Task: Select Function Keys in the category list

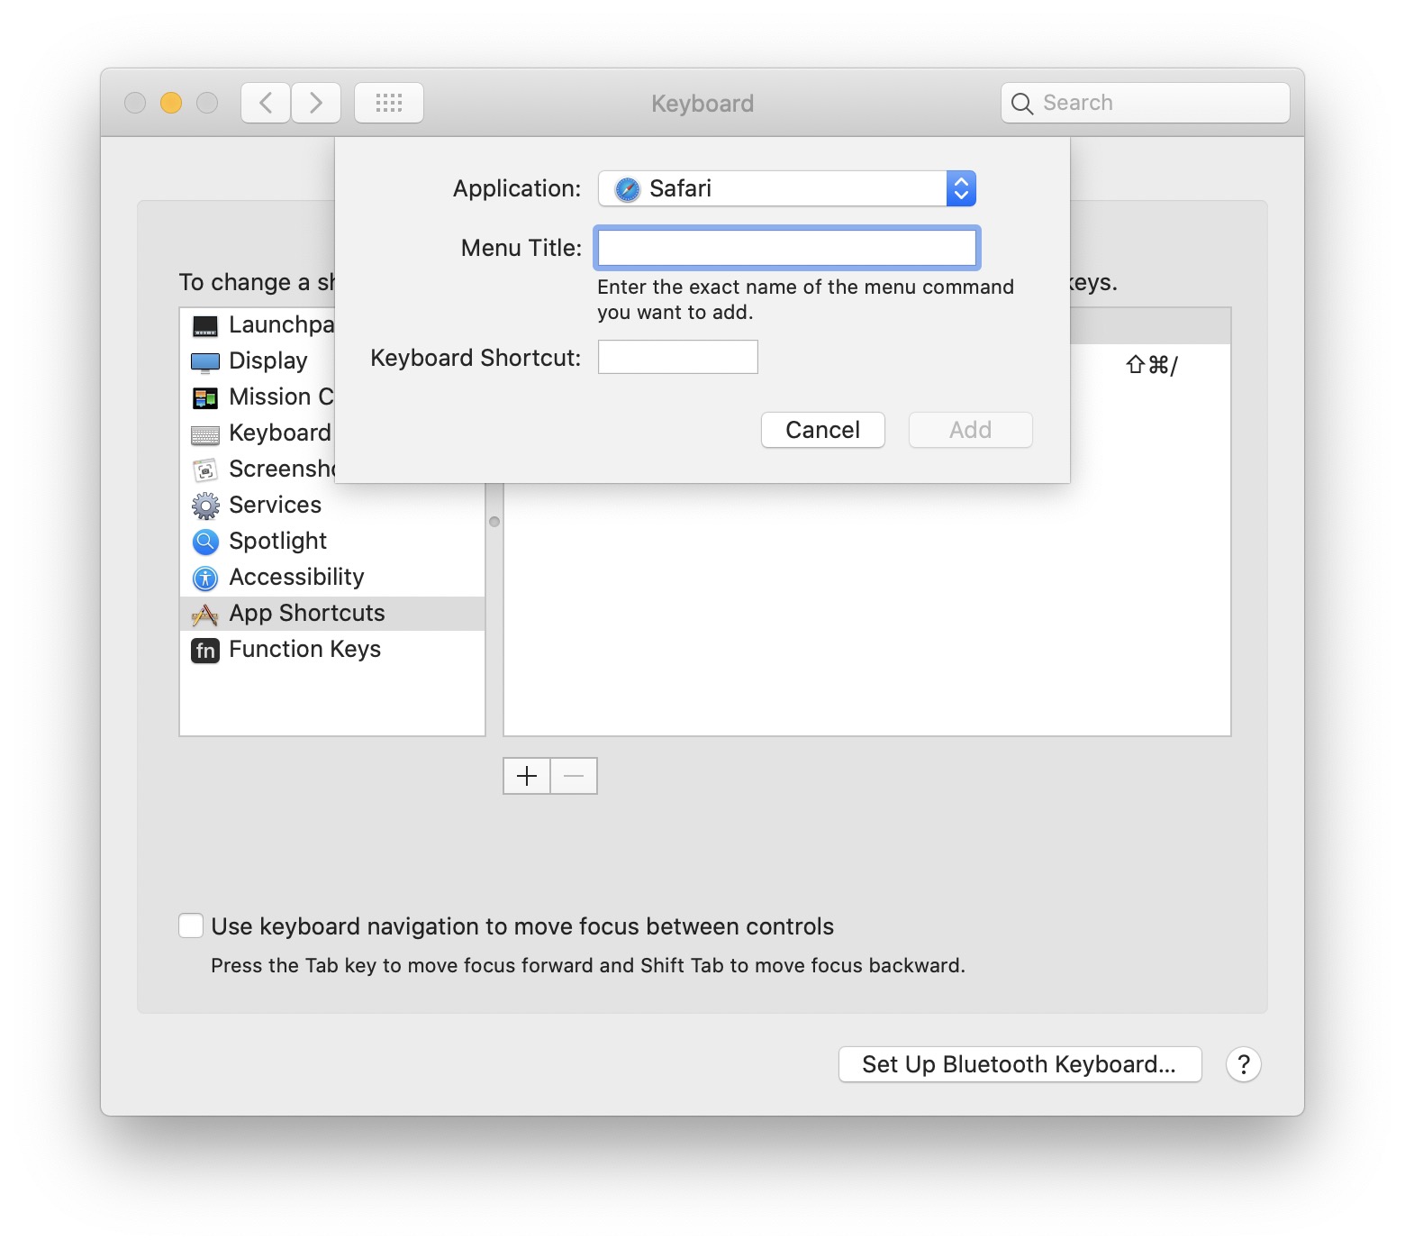Action: (x=304, y=650)
